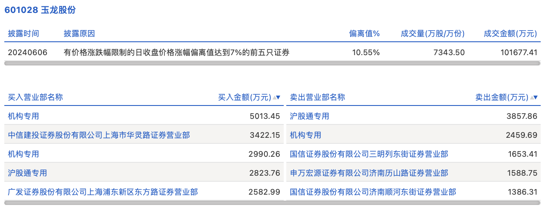Click the 卖出营业部名称 column header
The height and width of the screenshot is (211, 545).
click(317, 97)
